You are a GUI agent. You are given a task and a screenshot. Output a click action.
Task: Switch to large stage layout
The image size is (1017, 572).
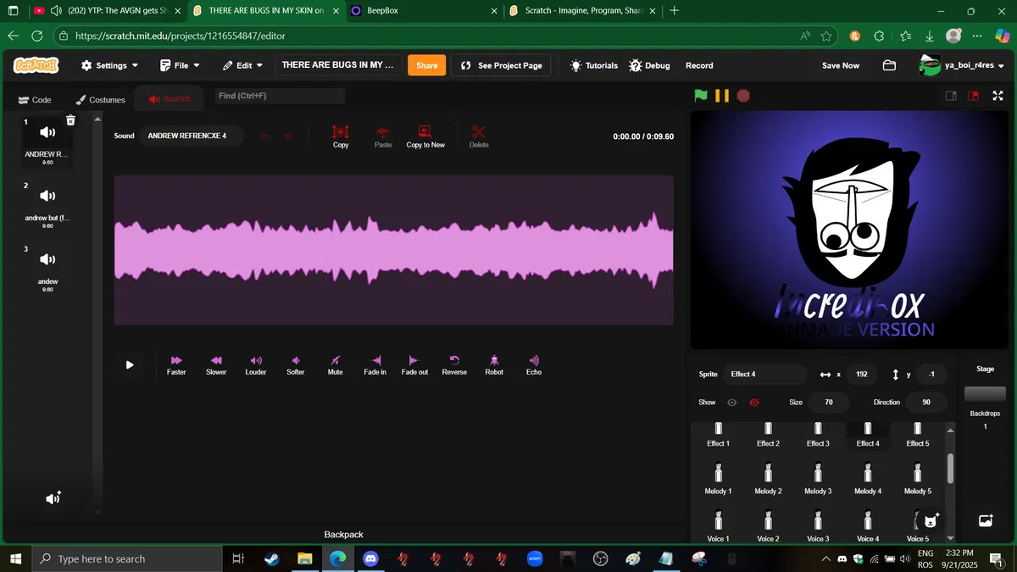click(x=974, y=96)
